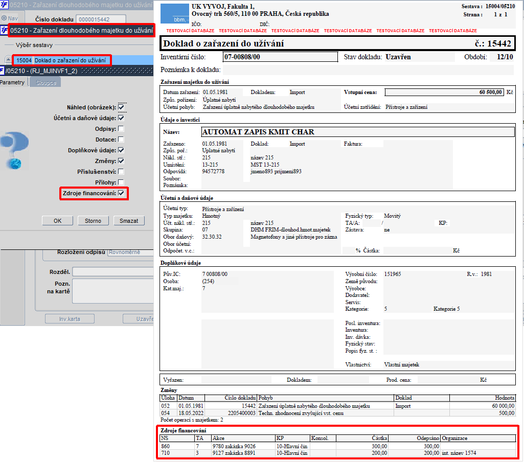Select report 15004 Doklad o zařazení do užívání
The width and height of the screenshot is (524, 462).
[x=61, y=60]
